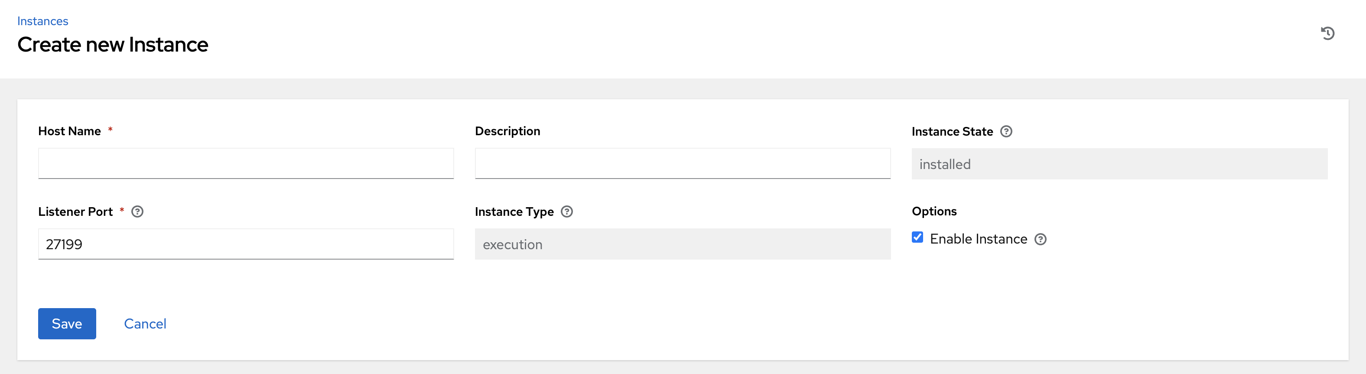Viewport: 1366px width, 374px height.
Task: Click into the Description input box
Action: tap(683, 163)
